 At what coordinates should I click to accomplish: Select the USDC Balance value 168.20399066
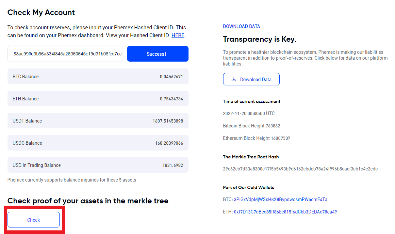point(169,143)
